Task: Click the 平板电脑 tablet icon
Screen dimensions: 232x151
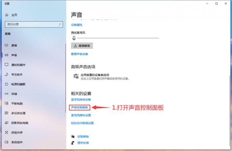Action: [x=6, y=104]
